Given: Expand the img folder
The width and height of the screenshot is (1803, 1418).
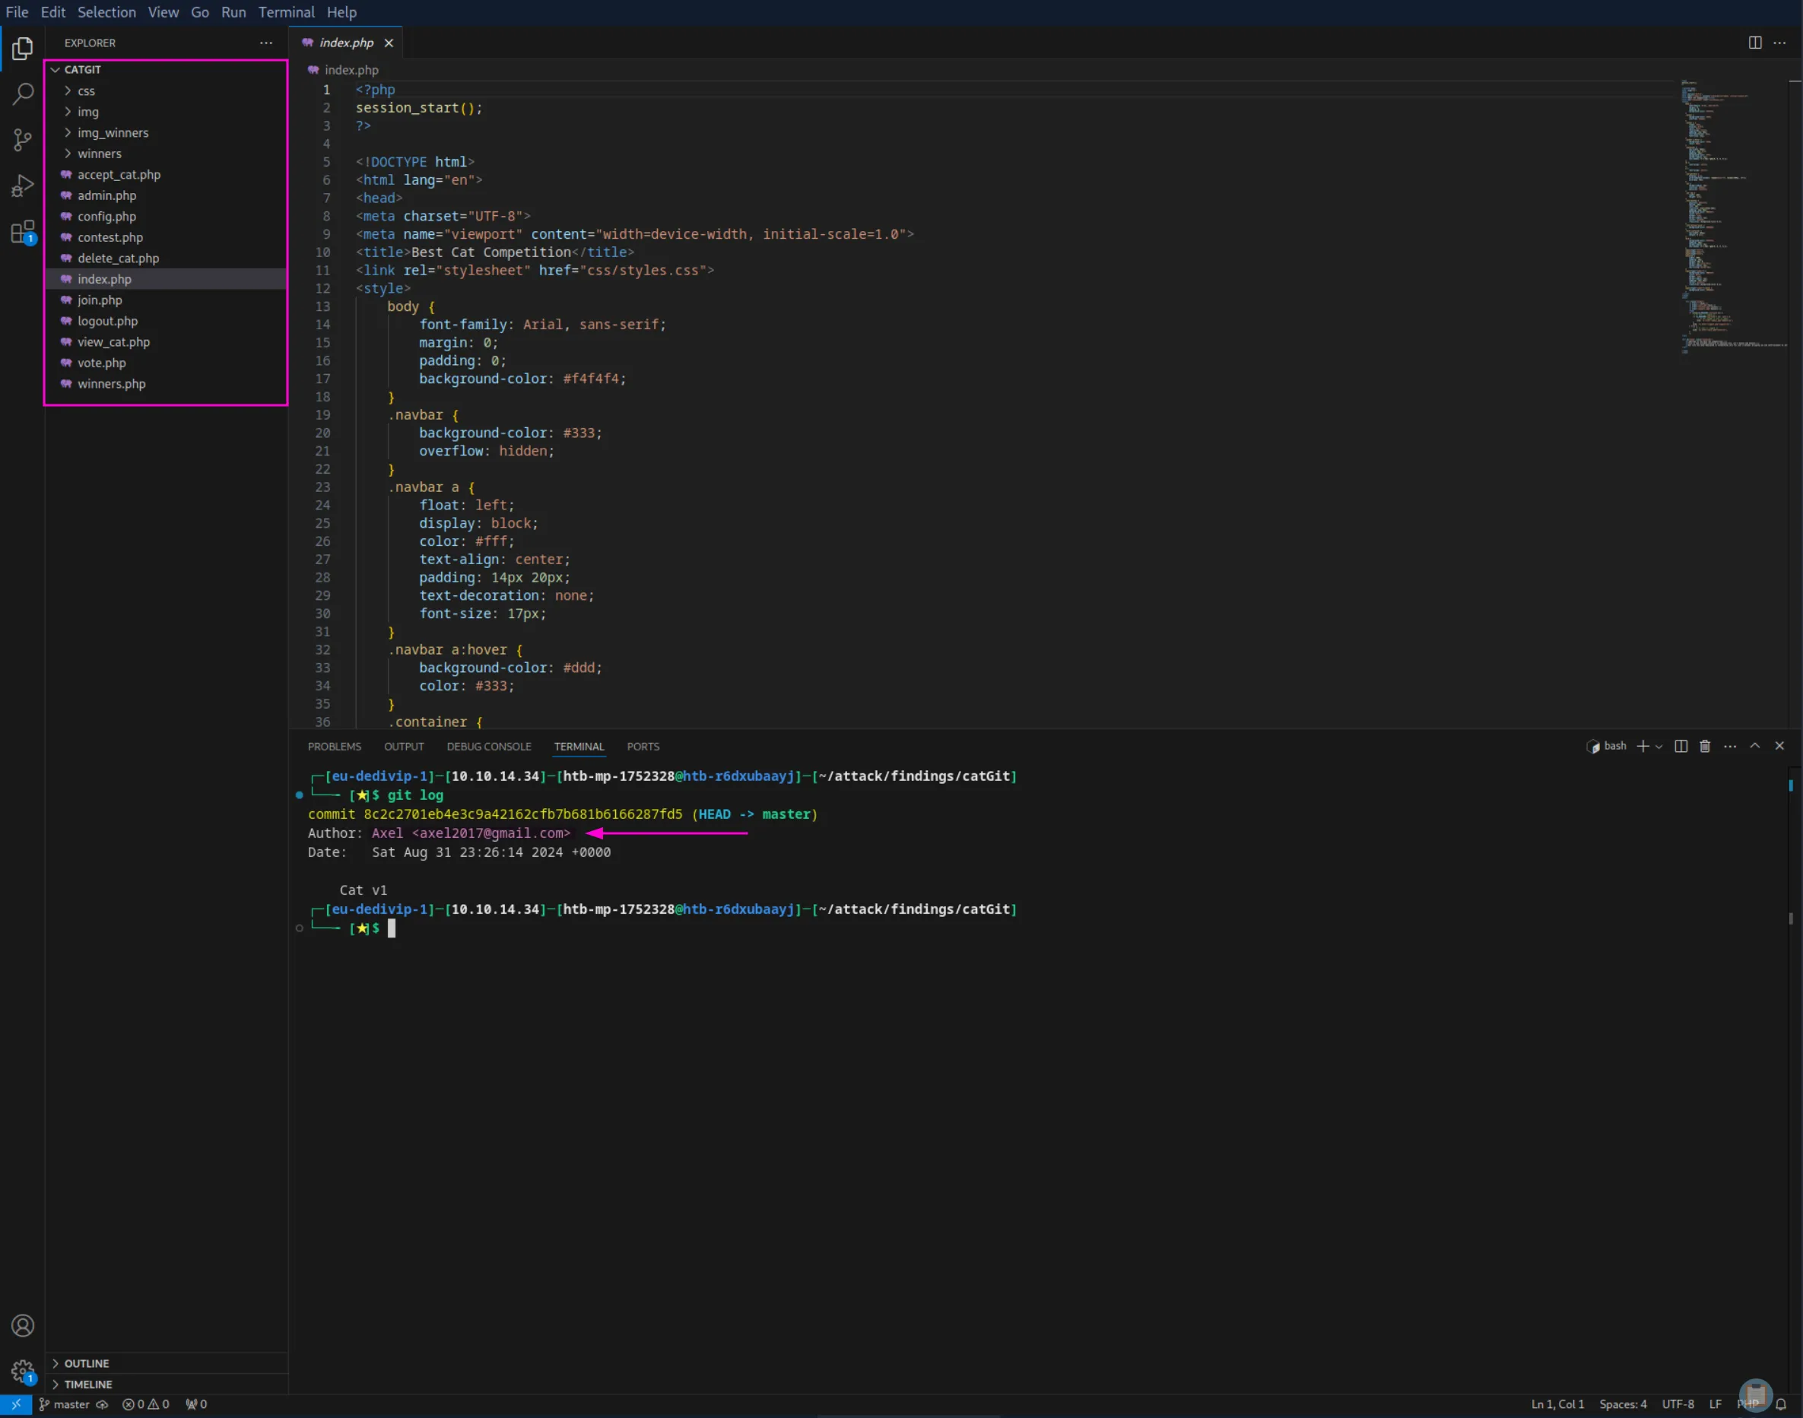Looking at the screenshot, I should (x=166, y=112).
